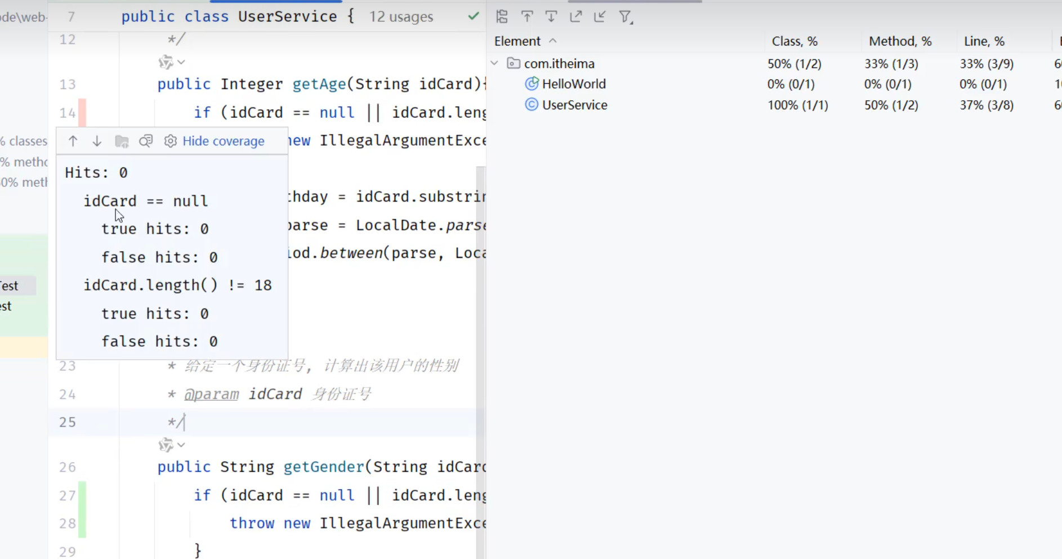The height and width of the screenshot is (559, 1062).
Task: Click the show tests covering line icon
Action: [x=146, y=141]
